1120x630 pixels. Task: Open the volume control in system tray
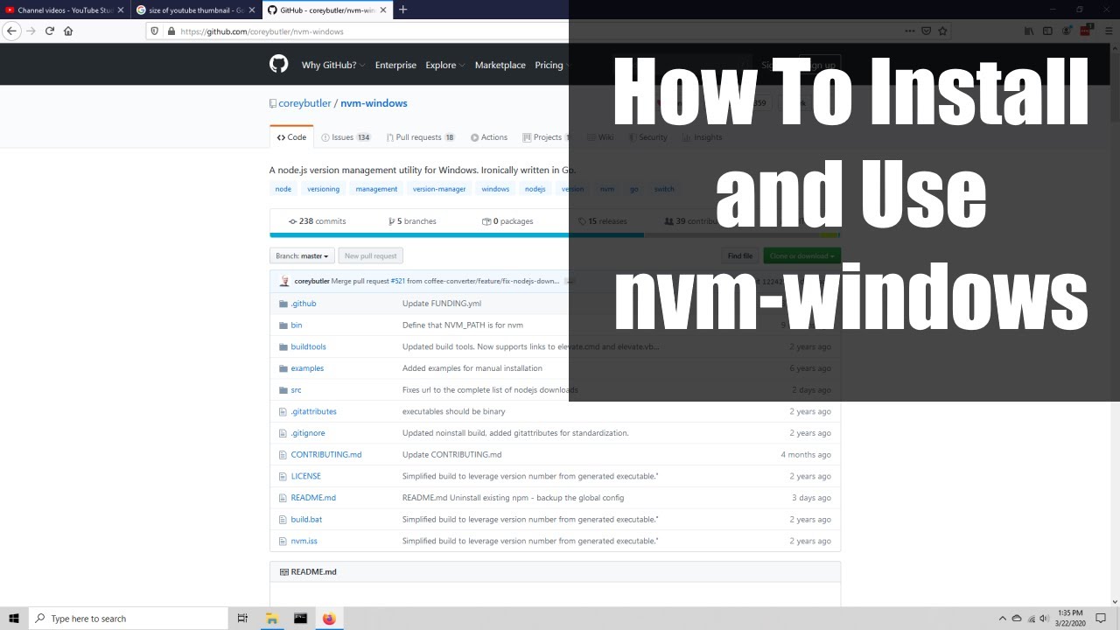click(1044, 619)
